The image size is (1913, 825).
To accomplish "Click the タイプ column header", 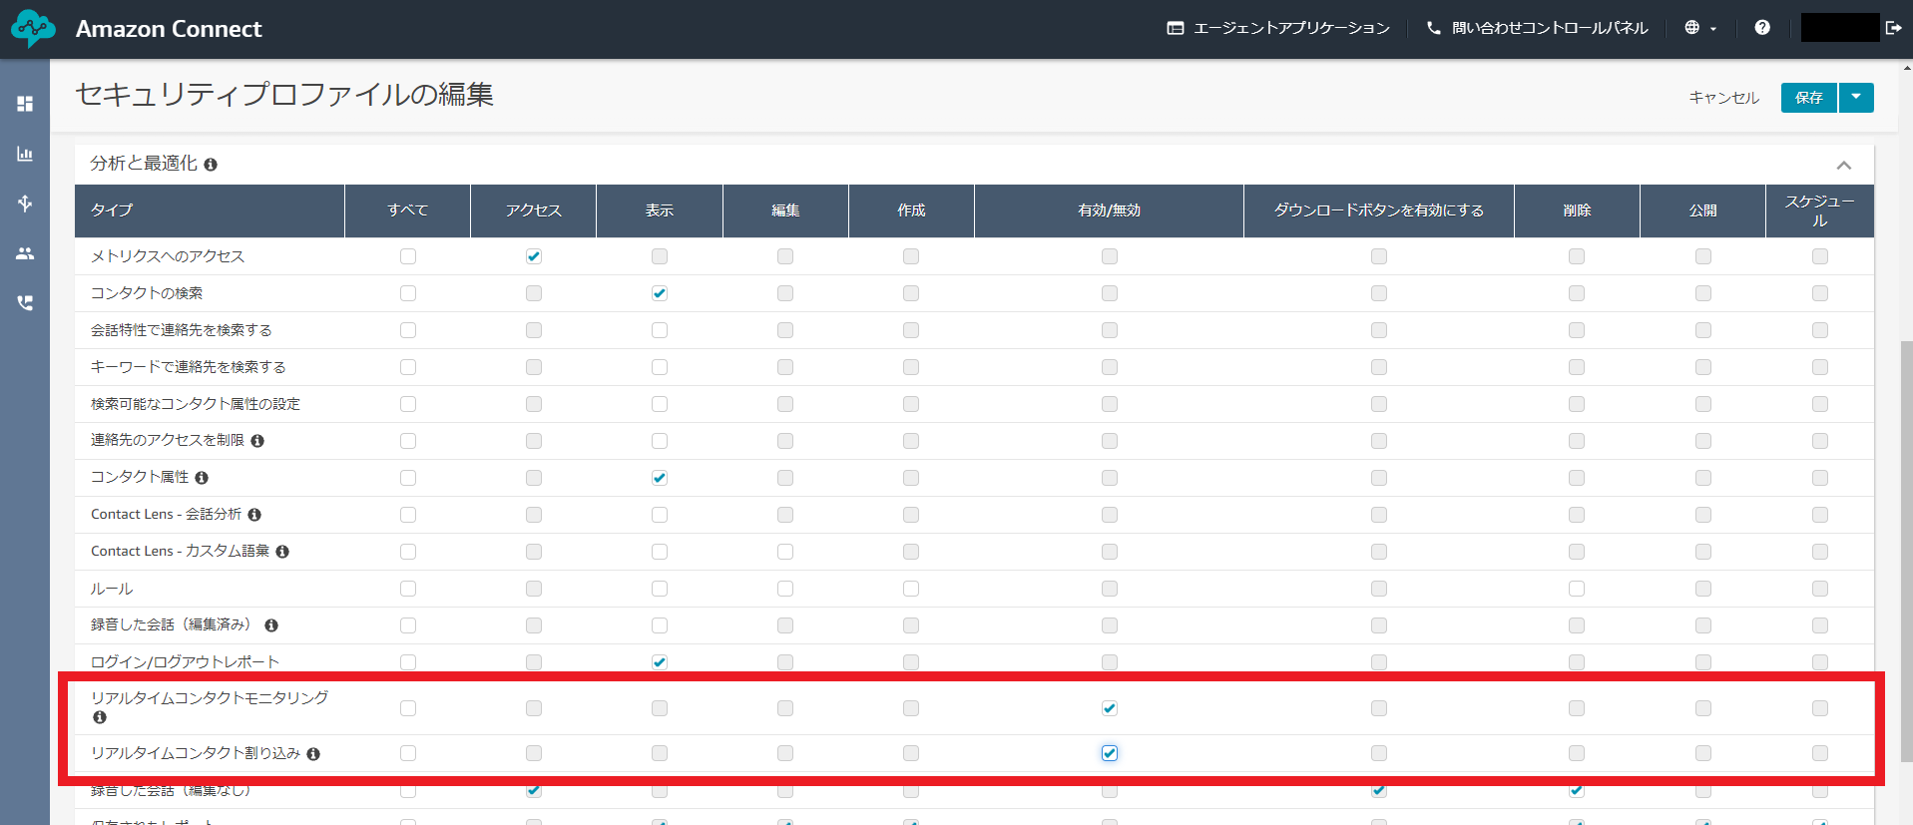I will (x=210, y=210).
